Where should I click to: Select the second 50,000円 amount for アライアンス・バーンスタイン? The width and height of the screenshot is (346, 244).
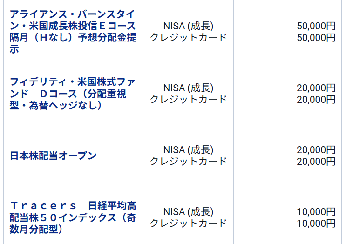coord(316,37)
